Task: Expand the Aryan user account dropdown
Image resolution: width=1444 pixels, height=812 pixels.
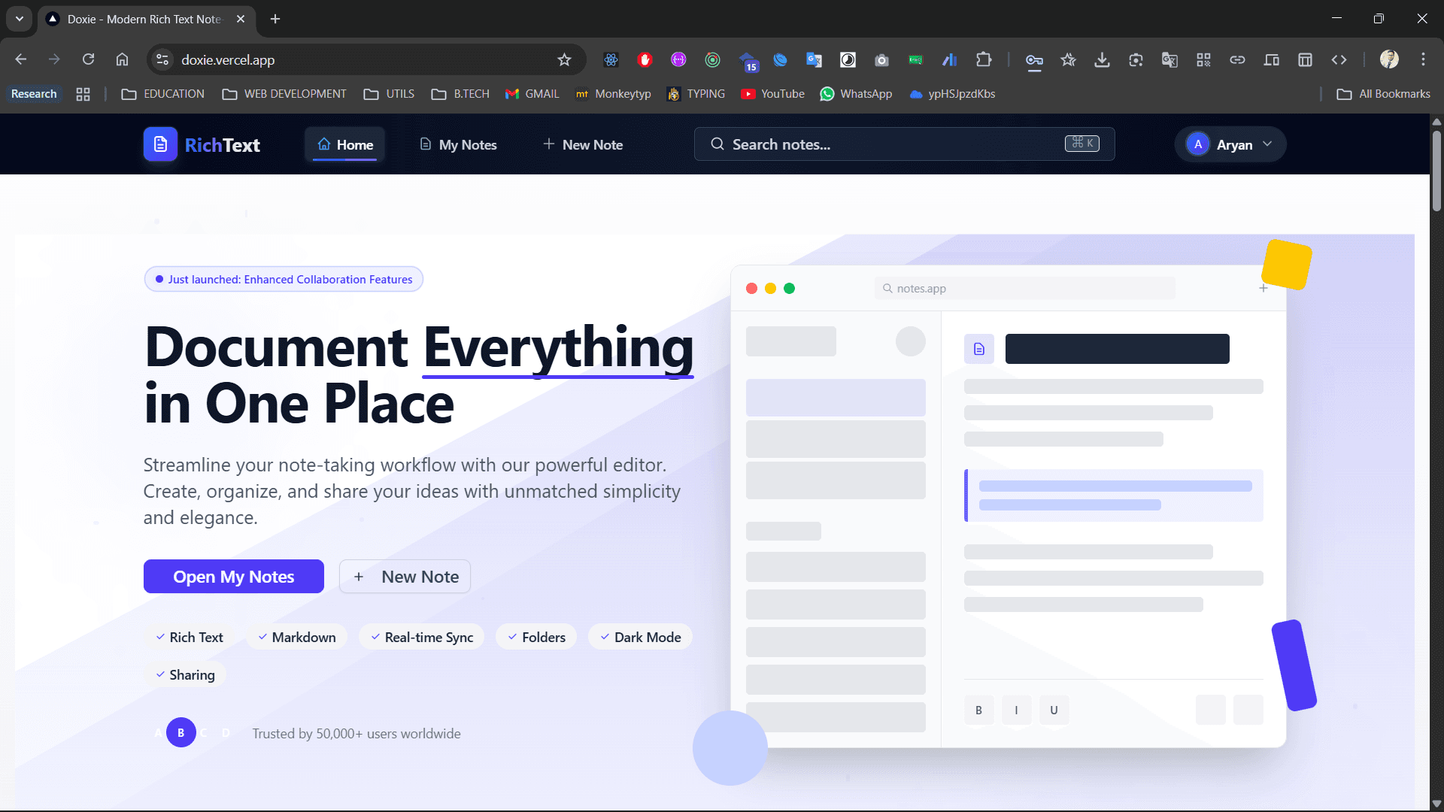Action: (1230, 144)
